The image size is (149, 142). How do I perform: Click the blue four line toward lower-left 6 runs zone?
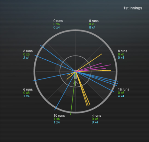(54, 76)
